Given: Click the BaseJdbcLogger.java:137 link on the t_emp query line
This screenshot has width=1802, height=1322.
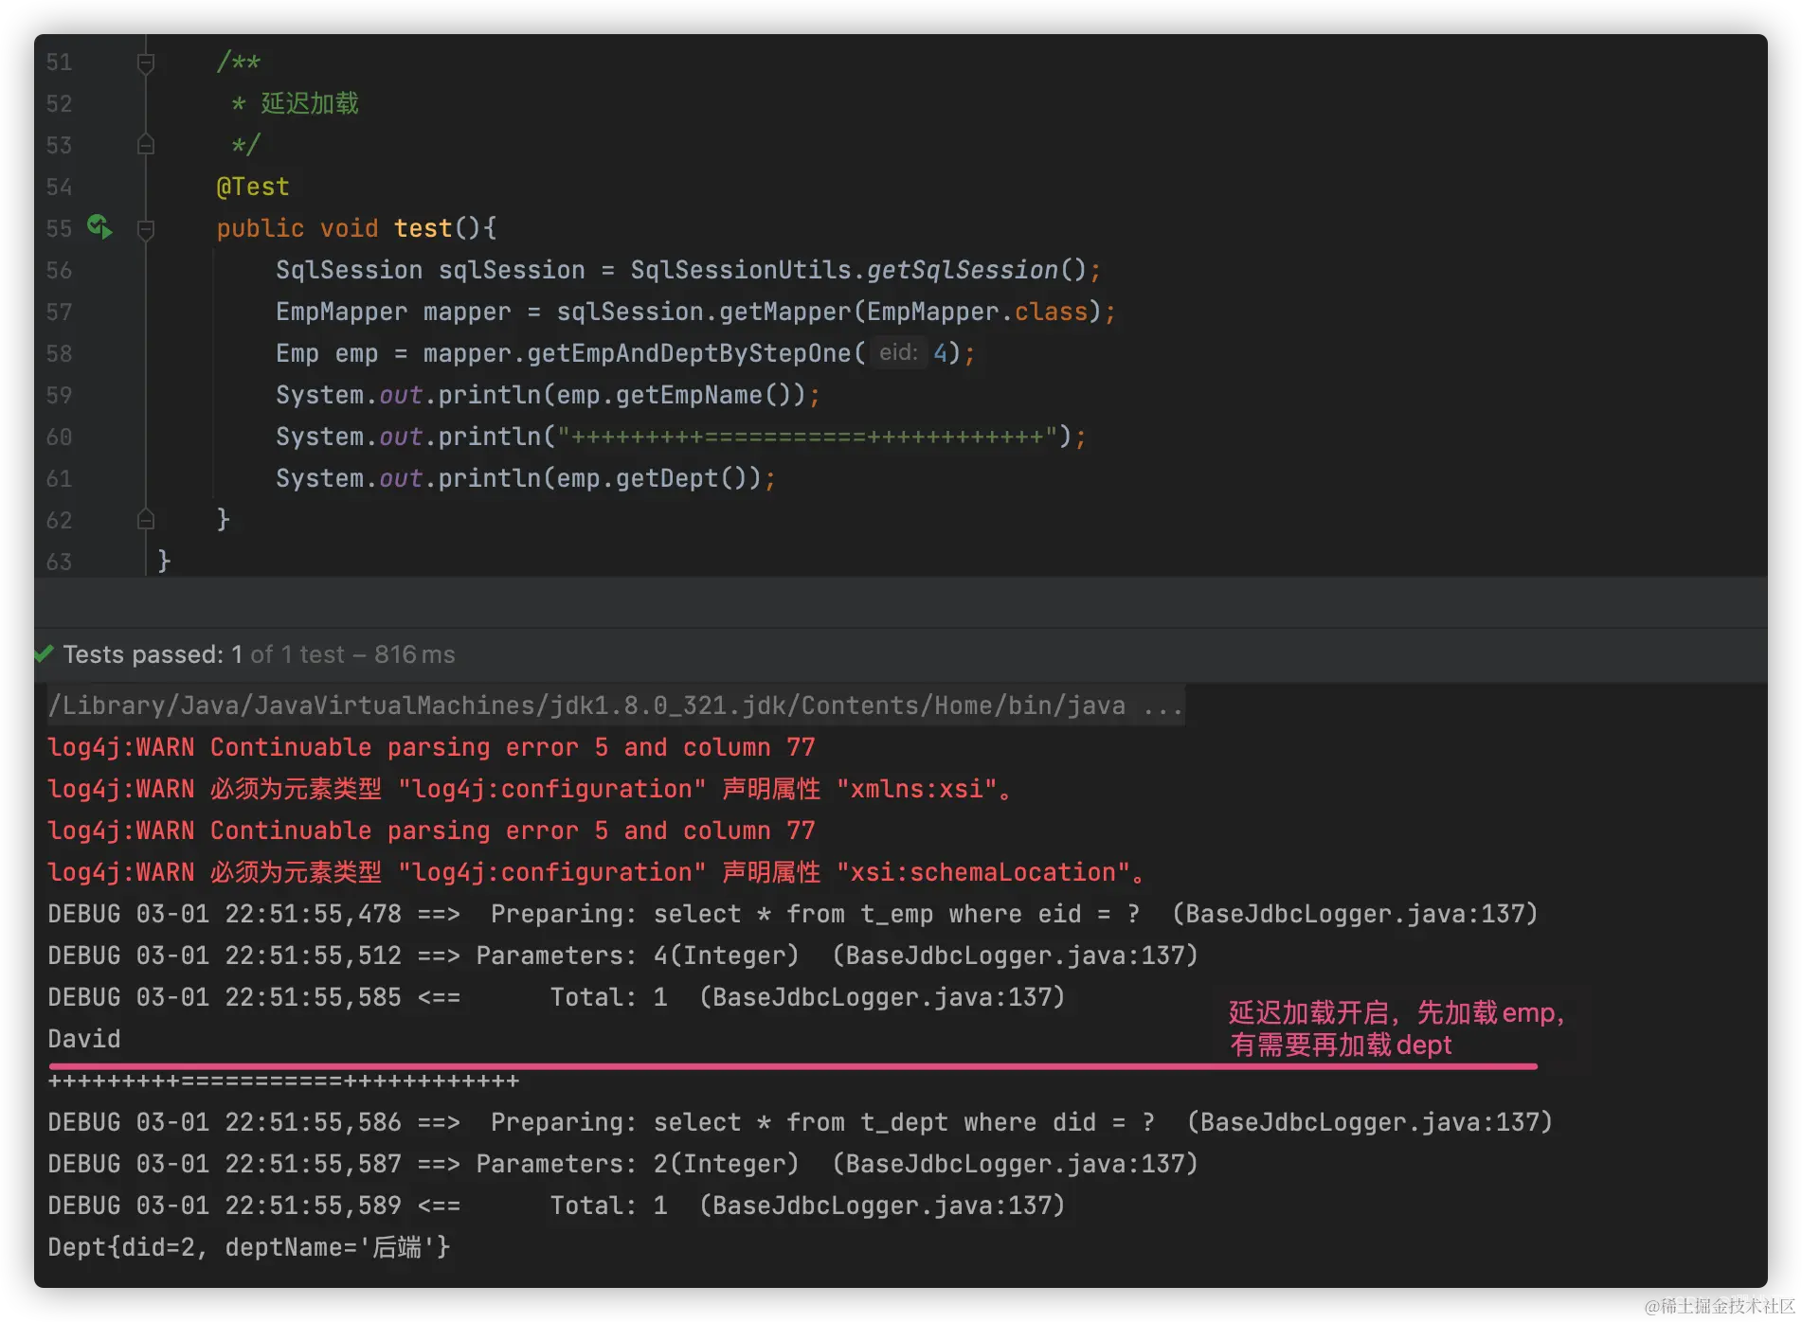Looking at the screenshot, I should [x=1355, y=914].
